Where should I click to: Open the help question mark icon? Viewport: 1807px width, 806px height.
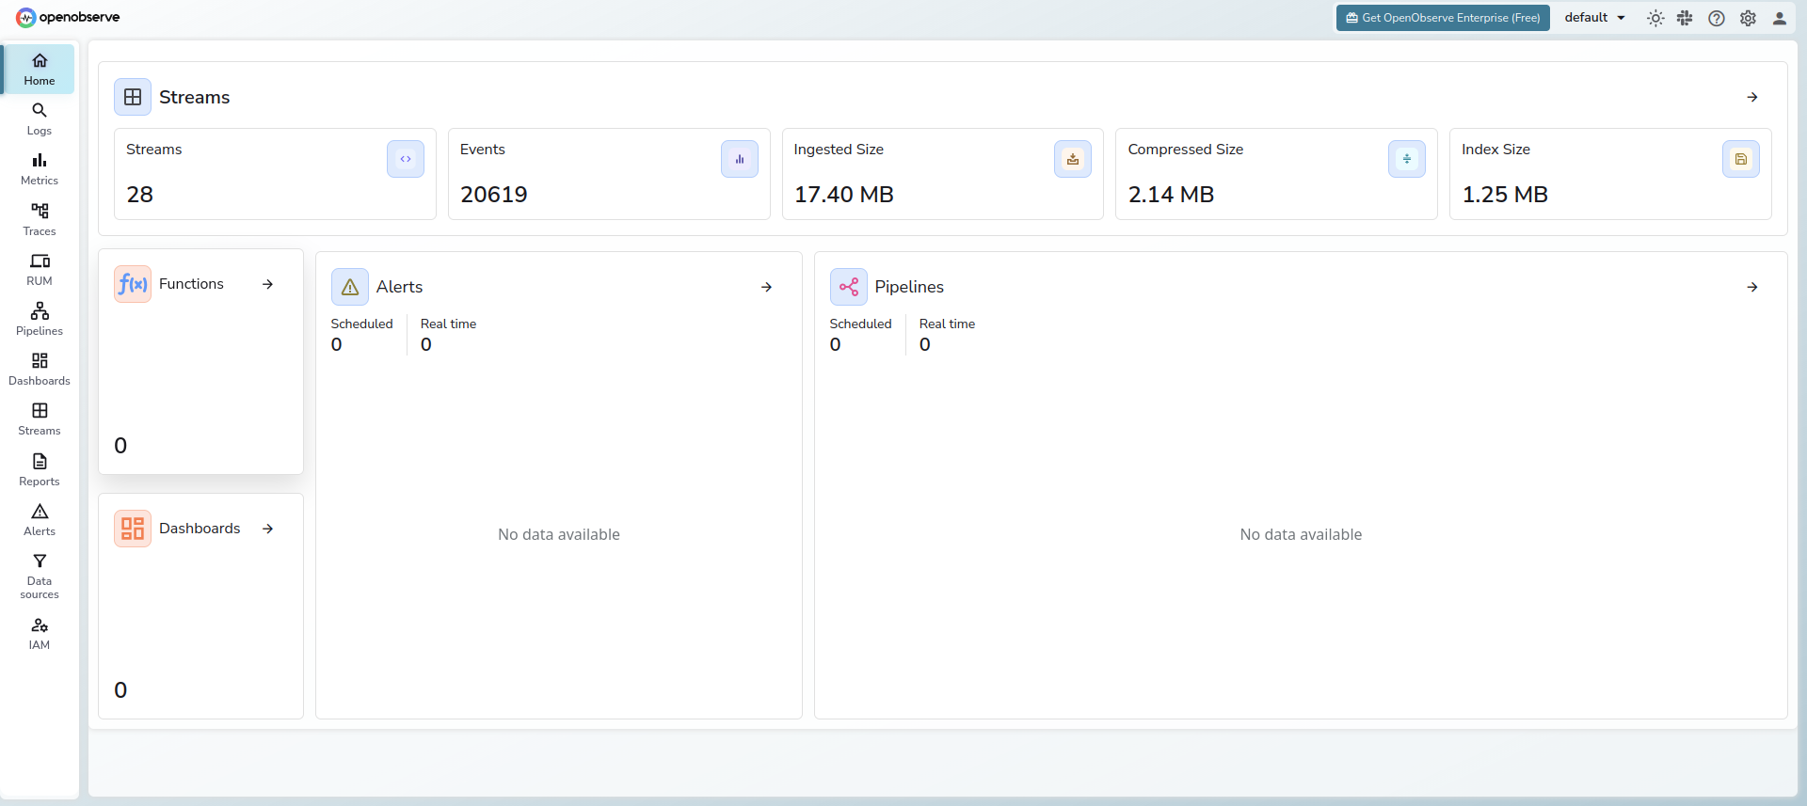coord(1717,18)
